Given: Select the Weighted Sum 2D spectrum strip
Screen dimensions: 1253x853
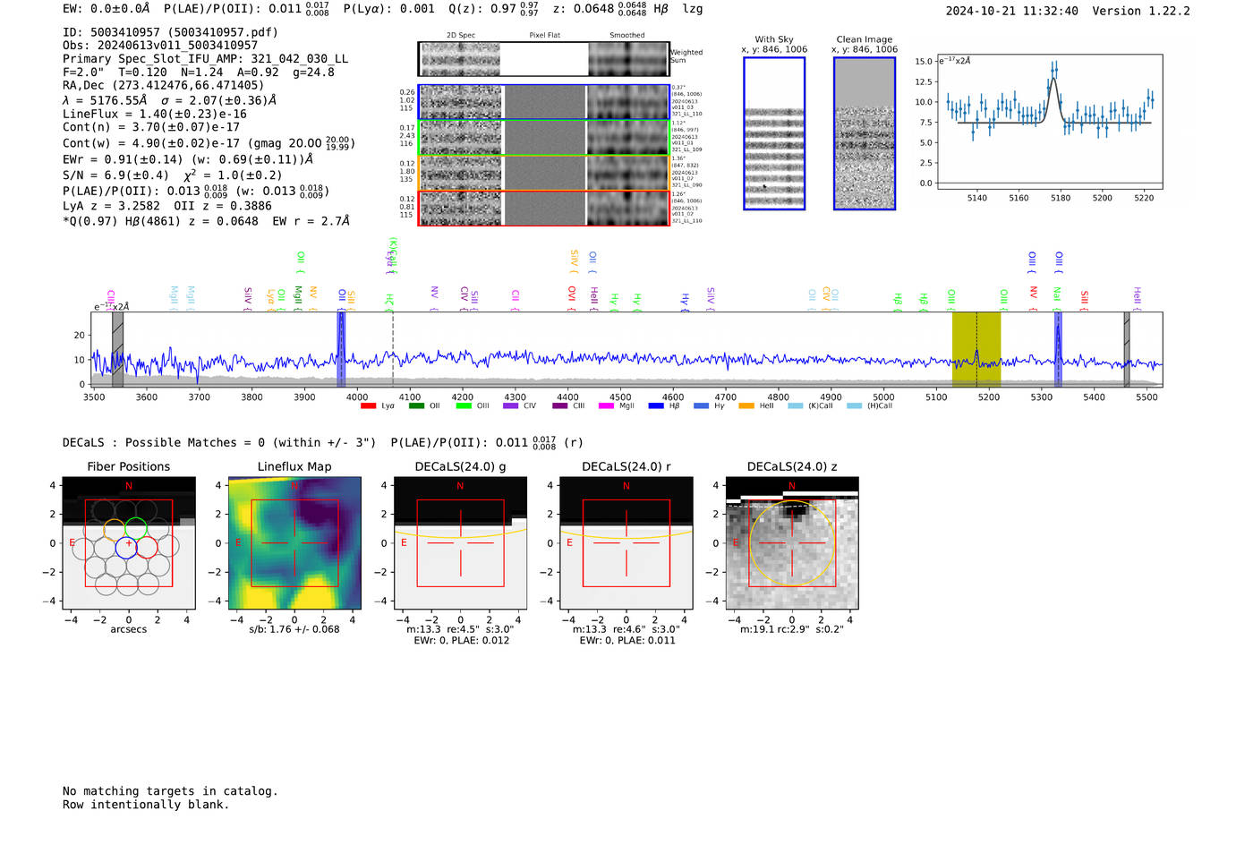Looking at the screenshot, I should [543, 59].
